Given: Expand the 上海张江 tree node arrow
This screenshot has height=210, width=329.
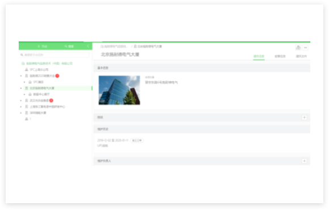Looking at the screenshot, I should [x=21, y=107].
